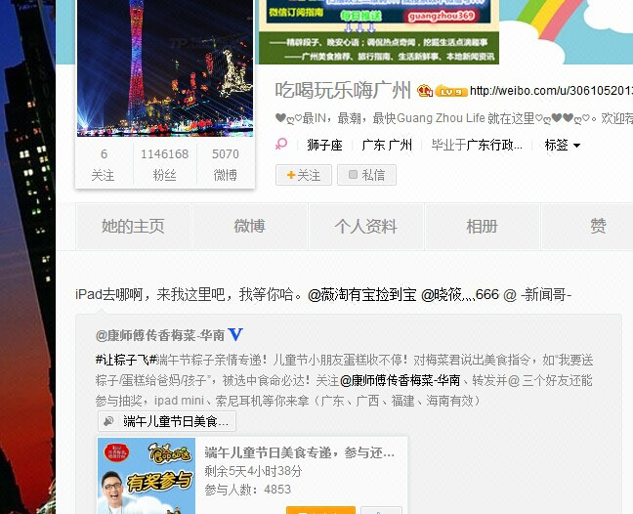Click the #让粽子飞# hashtag link
633x514 pixels.
126,360
